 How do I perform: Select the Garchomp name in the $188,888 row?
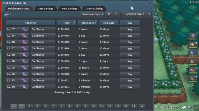43,74
